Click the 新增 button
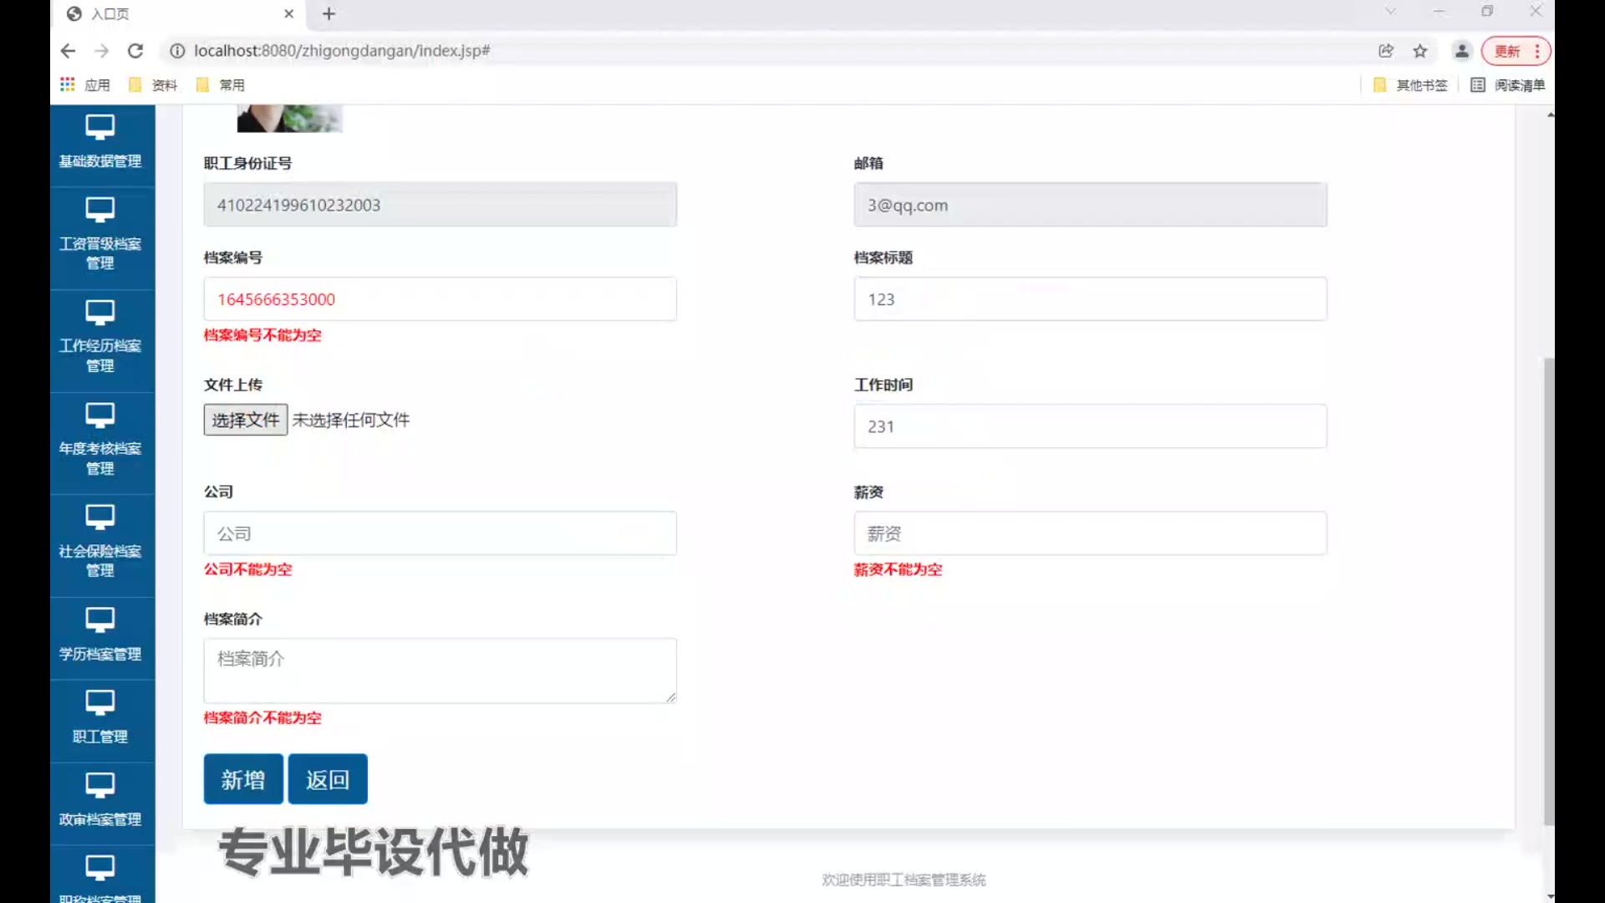Viewport: 1605px width, 903px height. (x=243, y=779)
